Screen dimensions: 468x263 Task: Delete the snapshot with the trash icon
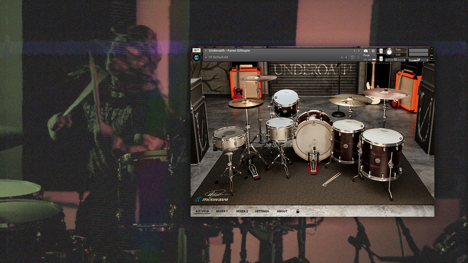358,57
